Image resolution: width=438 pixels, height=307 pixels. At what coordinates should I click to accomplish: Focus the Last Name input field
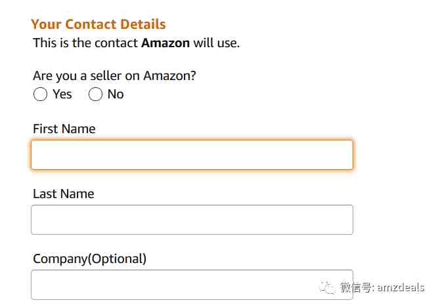pos(192,220)
